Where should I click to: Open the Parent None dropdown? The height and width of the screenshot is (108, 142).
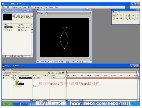[x=58, y=78]
